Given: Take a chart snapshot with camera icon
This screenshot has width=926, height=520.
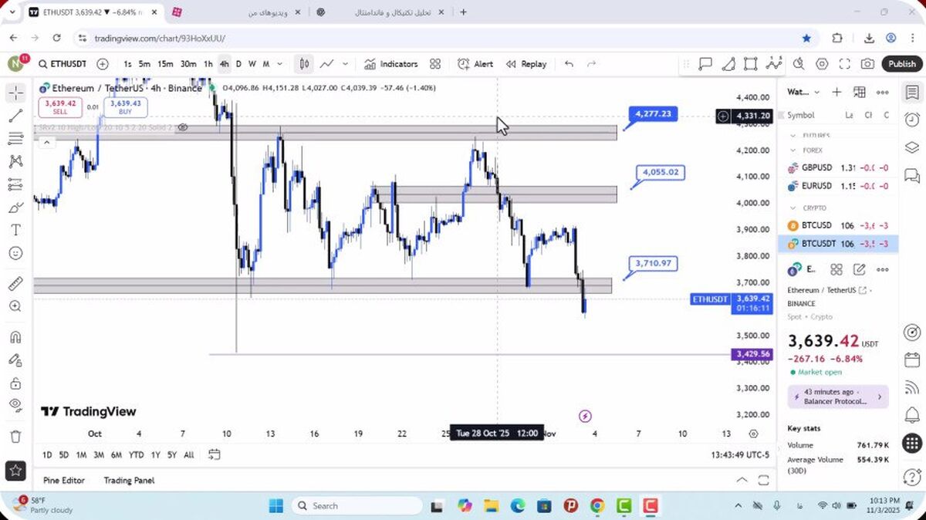Looking at the screenshot, I should (868, 64).
